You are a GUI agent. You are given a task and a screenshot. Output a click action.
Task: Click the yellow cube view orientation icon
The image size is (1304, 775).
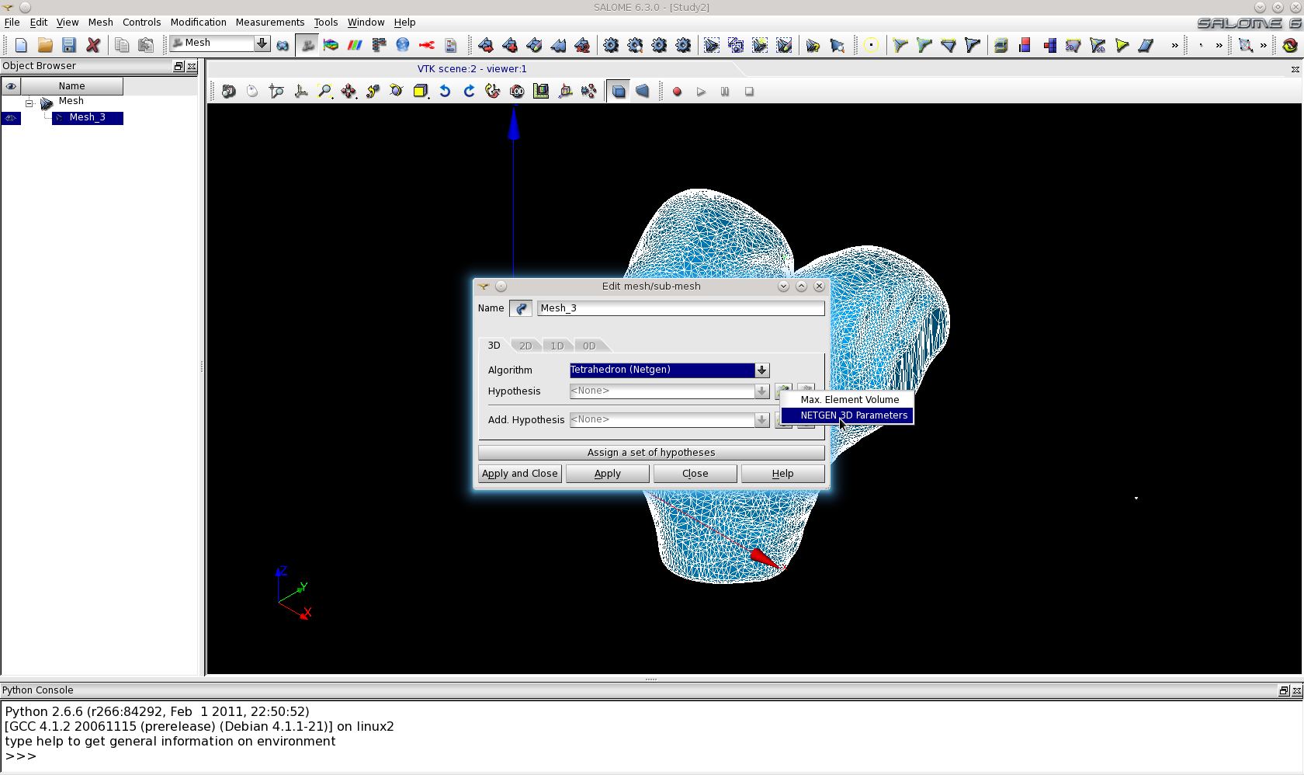pos(421,92)
